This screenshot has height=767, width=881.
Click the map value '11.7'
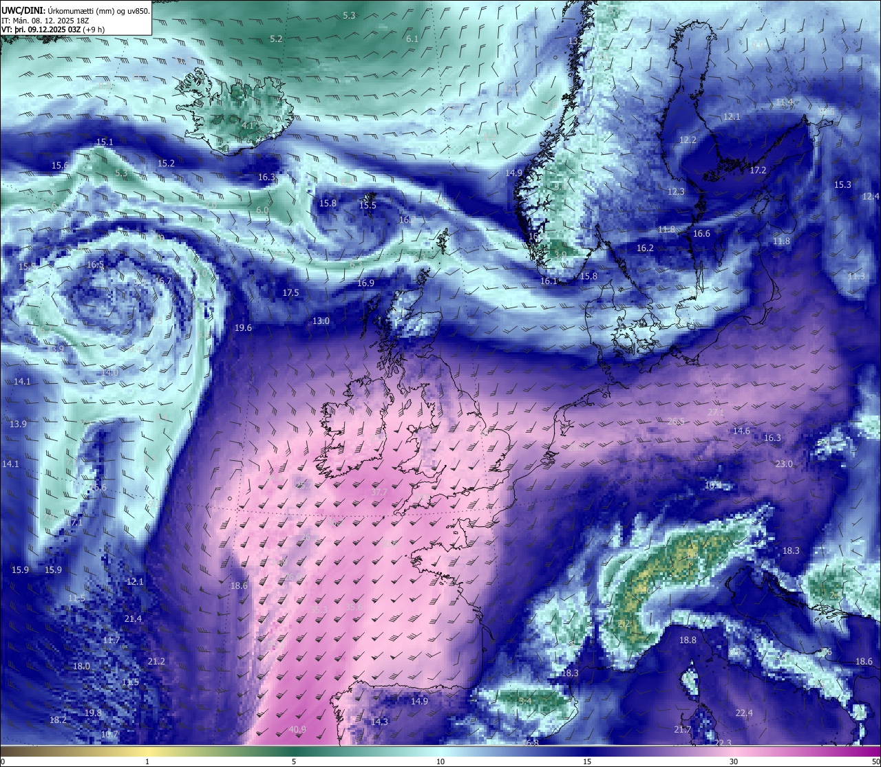pos(111,640)
